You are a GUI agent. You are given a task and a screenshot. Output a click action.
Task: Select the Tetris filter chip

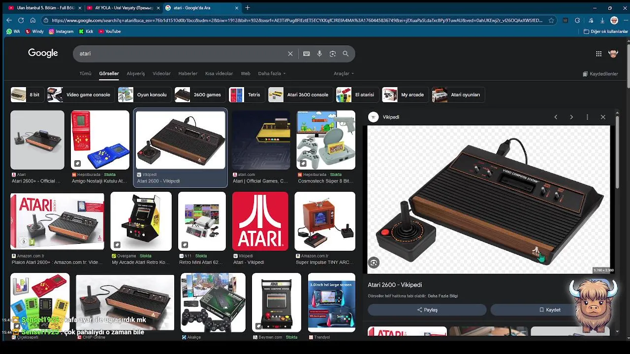pyautogui.click(x=247, y=95)
